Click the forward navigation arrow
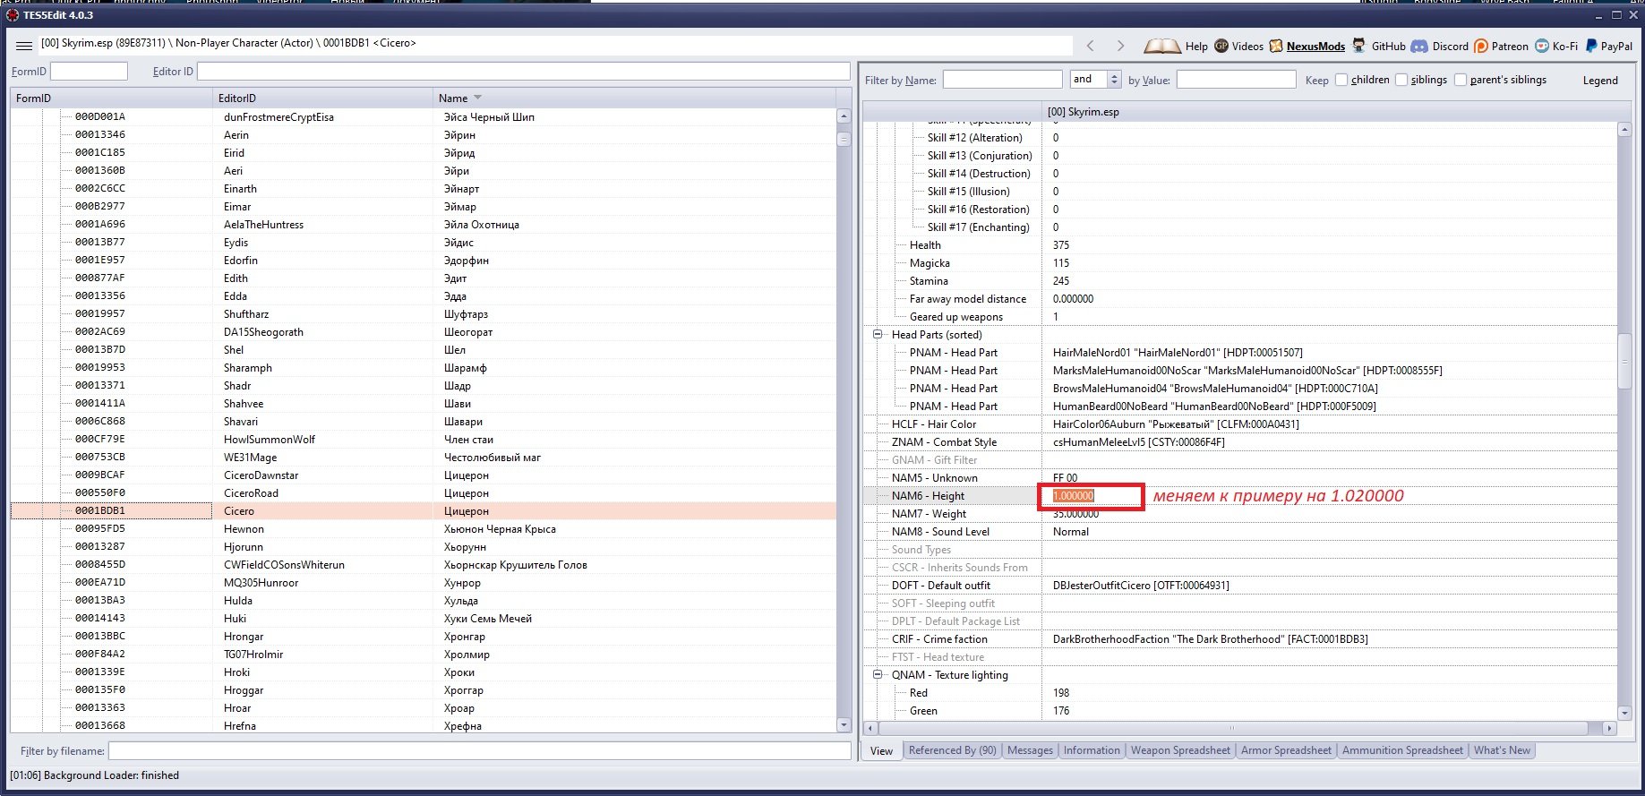 (1120, 46)
